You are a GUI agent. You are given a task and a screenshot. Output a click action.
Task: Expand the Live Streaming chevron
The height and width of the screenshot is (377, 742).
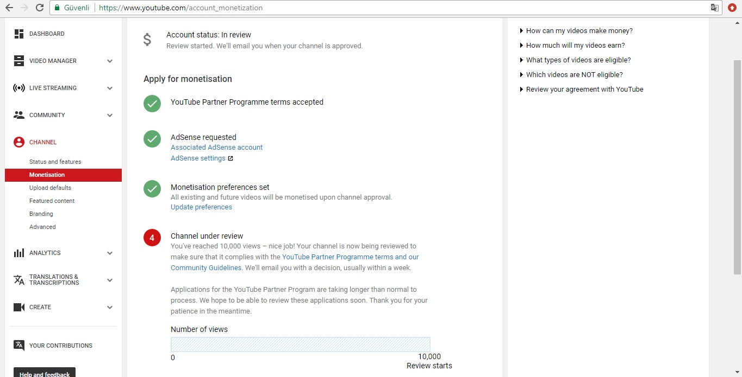coord(110,88)
